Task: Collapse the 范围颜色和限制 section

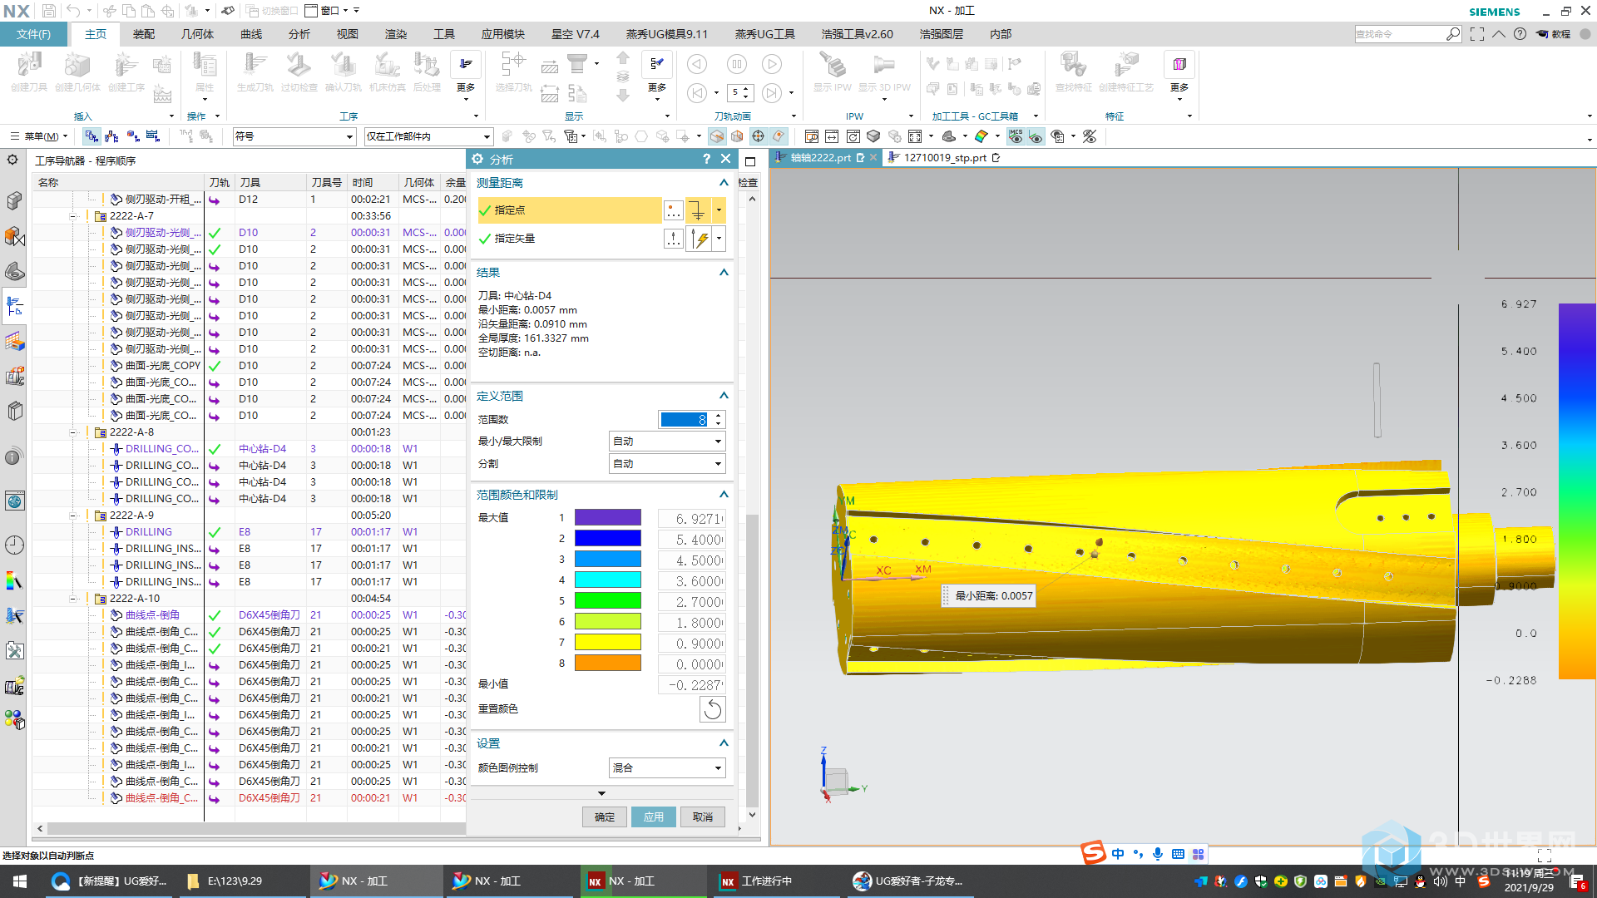Action: click(724, 495)
